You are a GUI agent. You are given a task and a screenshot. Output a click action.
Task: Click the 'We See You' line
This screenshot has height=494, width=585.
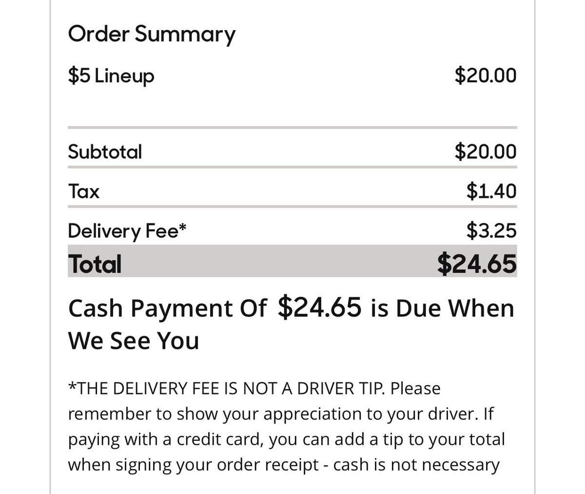pyautogui.click(x=134, y=340)
